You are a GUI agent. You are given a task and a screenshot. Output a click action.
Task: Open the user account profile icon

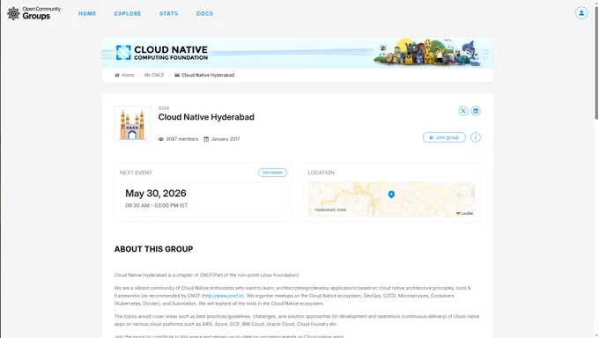pyautogui.click(x=581, y=13)
